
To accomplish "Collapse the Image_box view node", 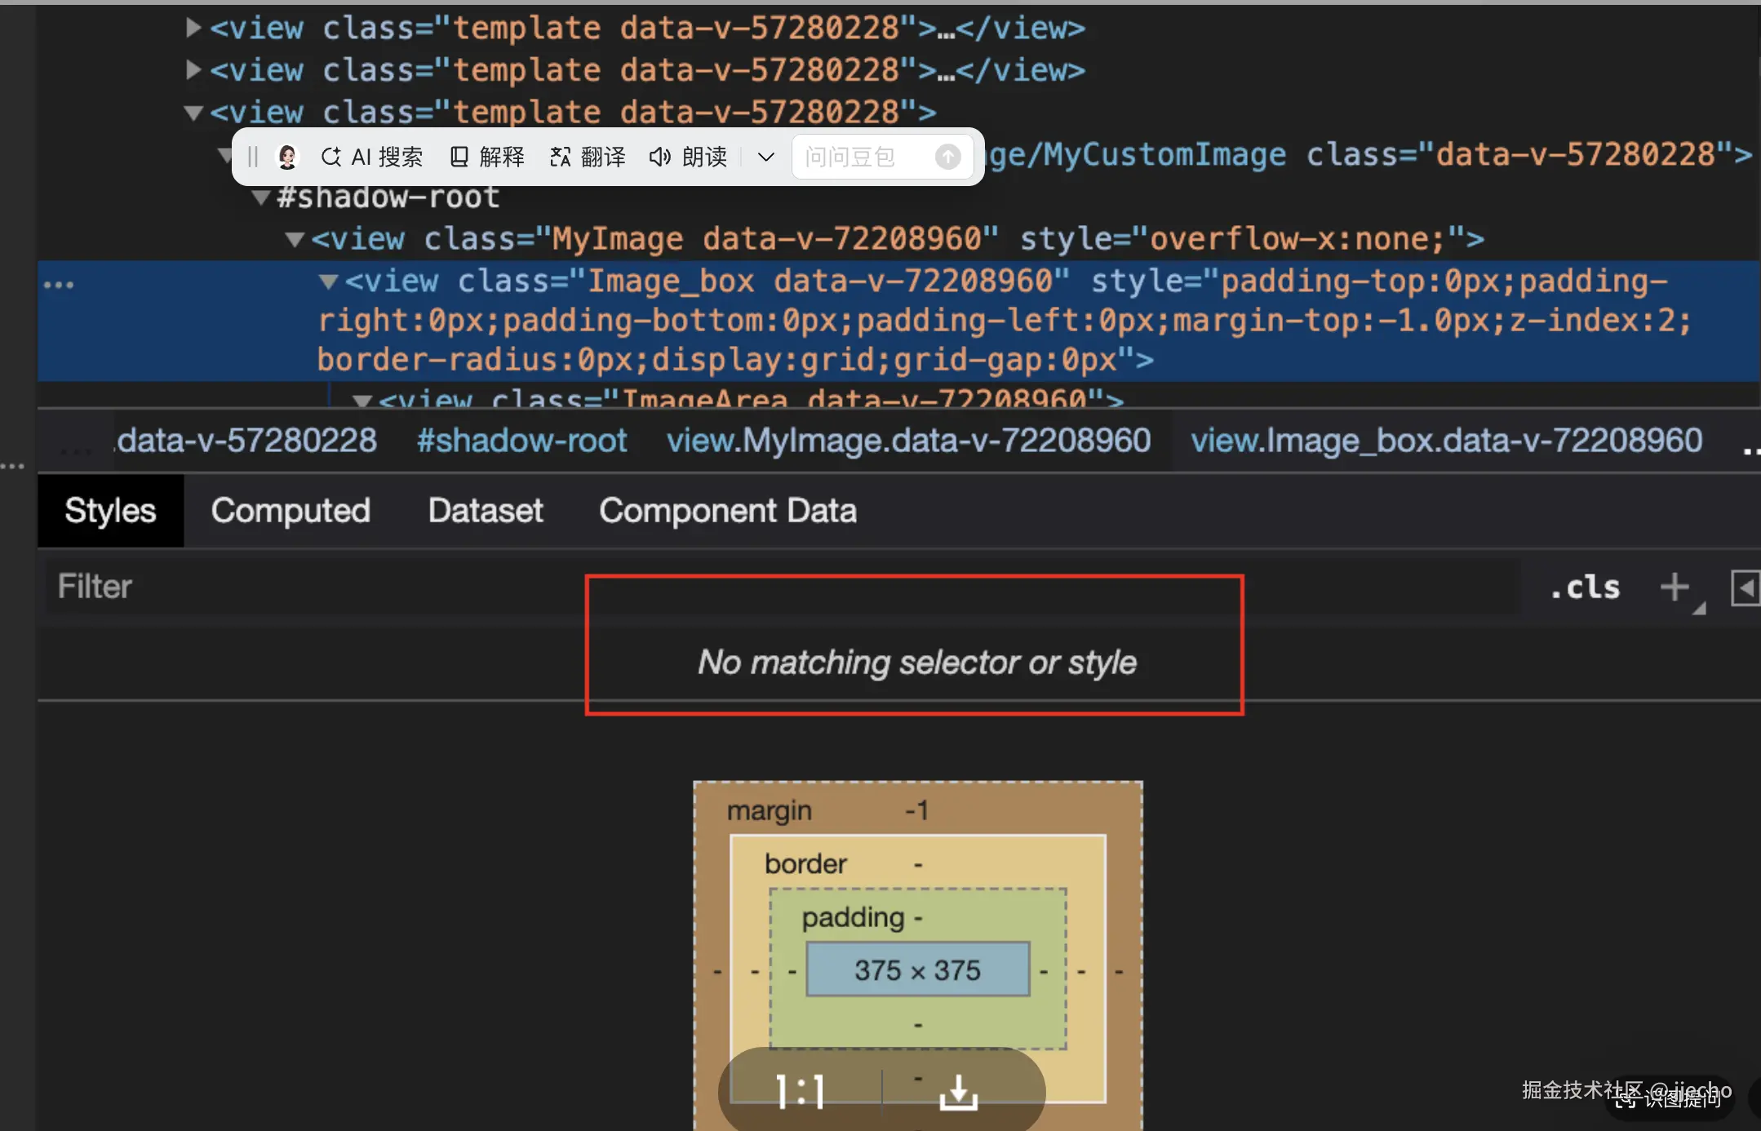I will [328, 282].
